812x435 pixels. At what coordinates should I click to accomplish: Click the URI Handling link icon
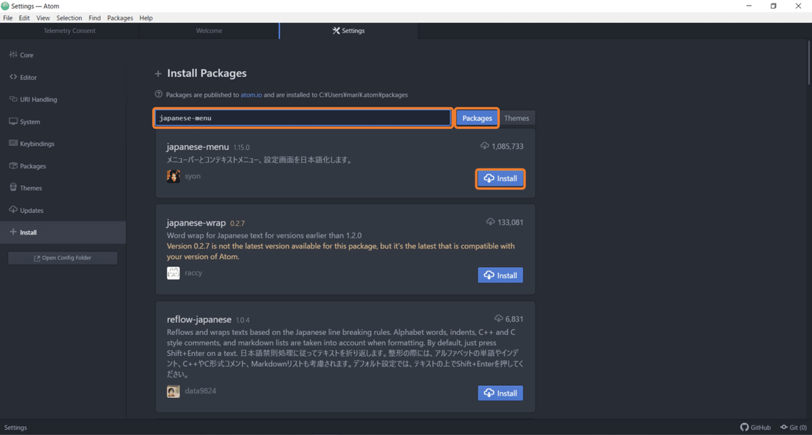[13, 99]
